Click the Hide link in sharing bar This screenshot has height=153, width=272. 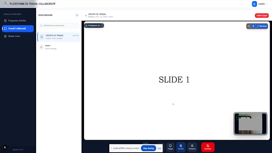coord(159,148)
